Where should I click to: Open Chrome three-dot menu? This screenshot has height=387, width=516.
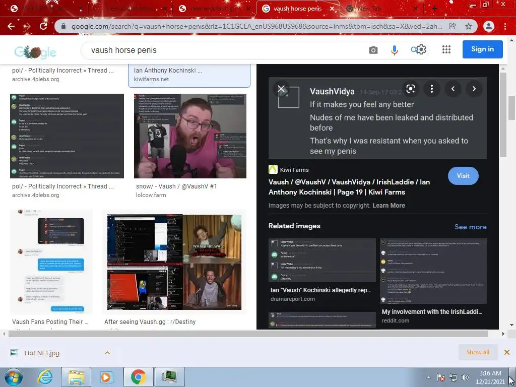tap(505, 26)
